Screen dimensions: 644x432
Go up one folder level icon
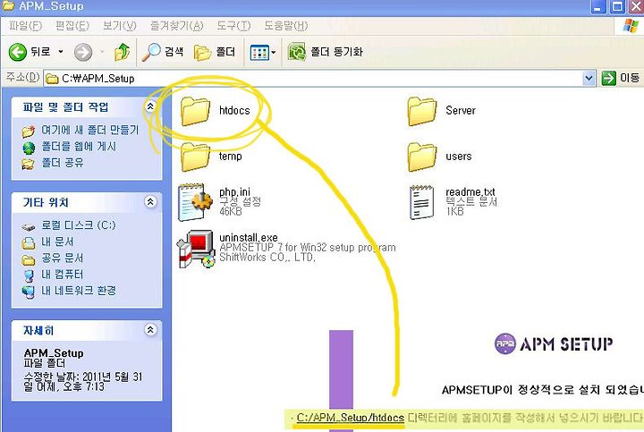(122, 52)
